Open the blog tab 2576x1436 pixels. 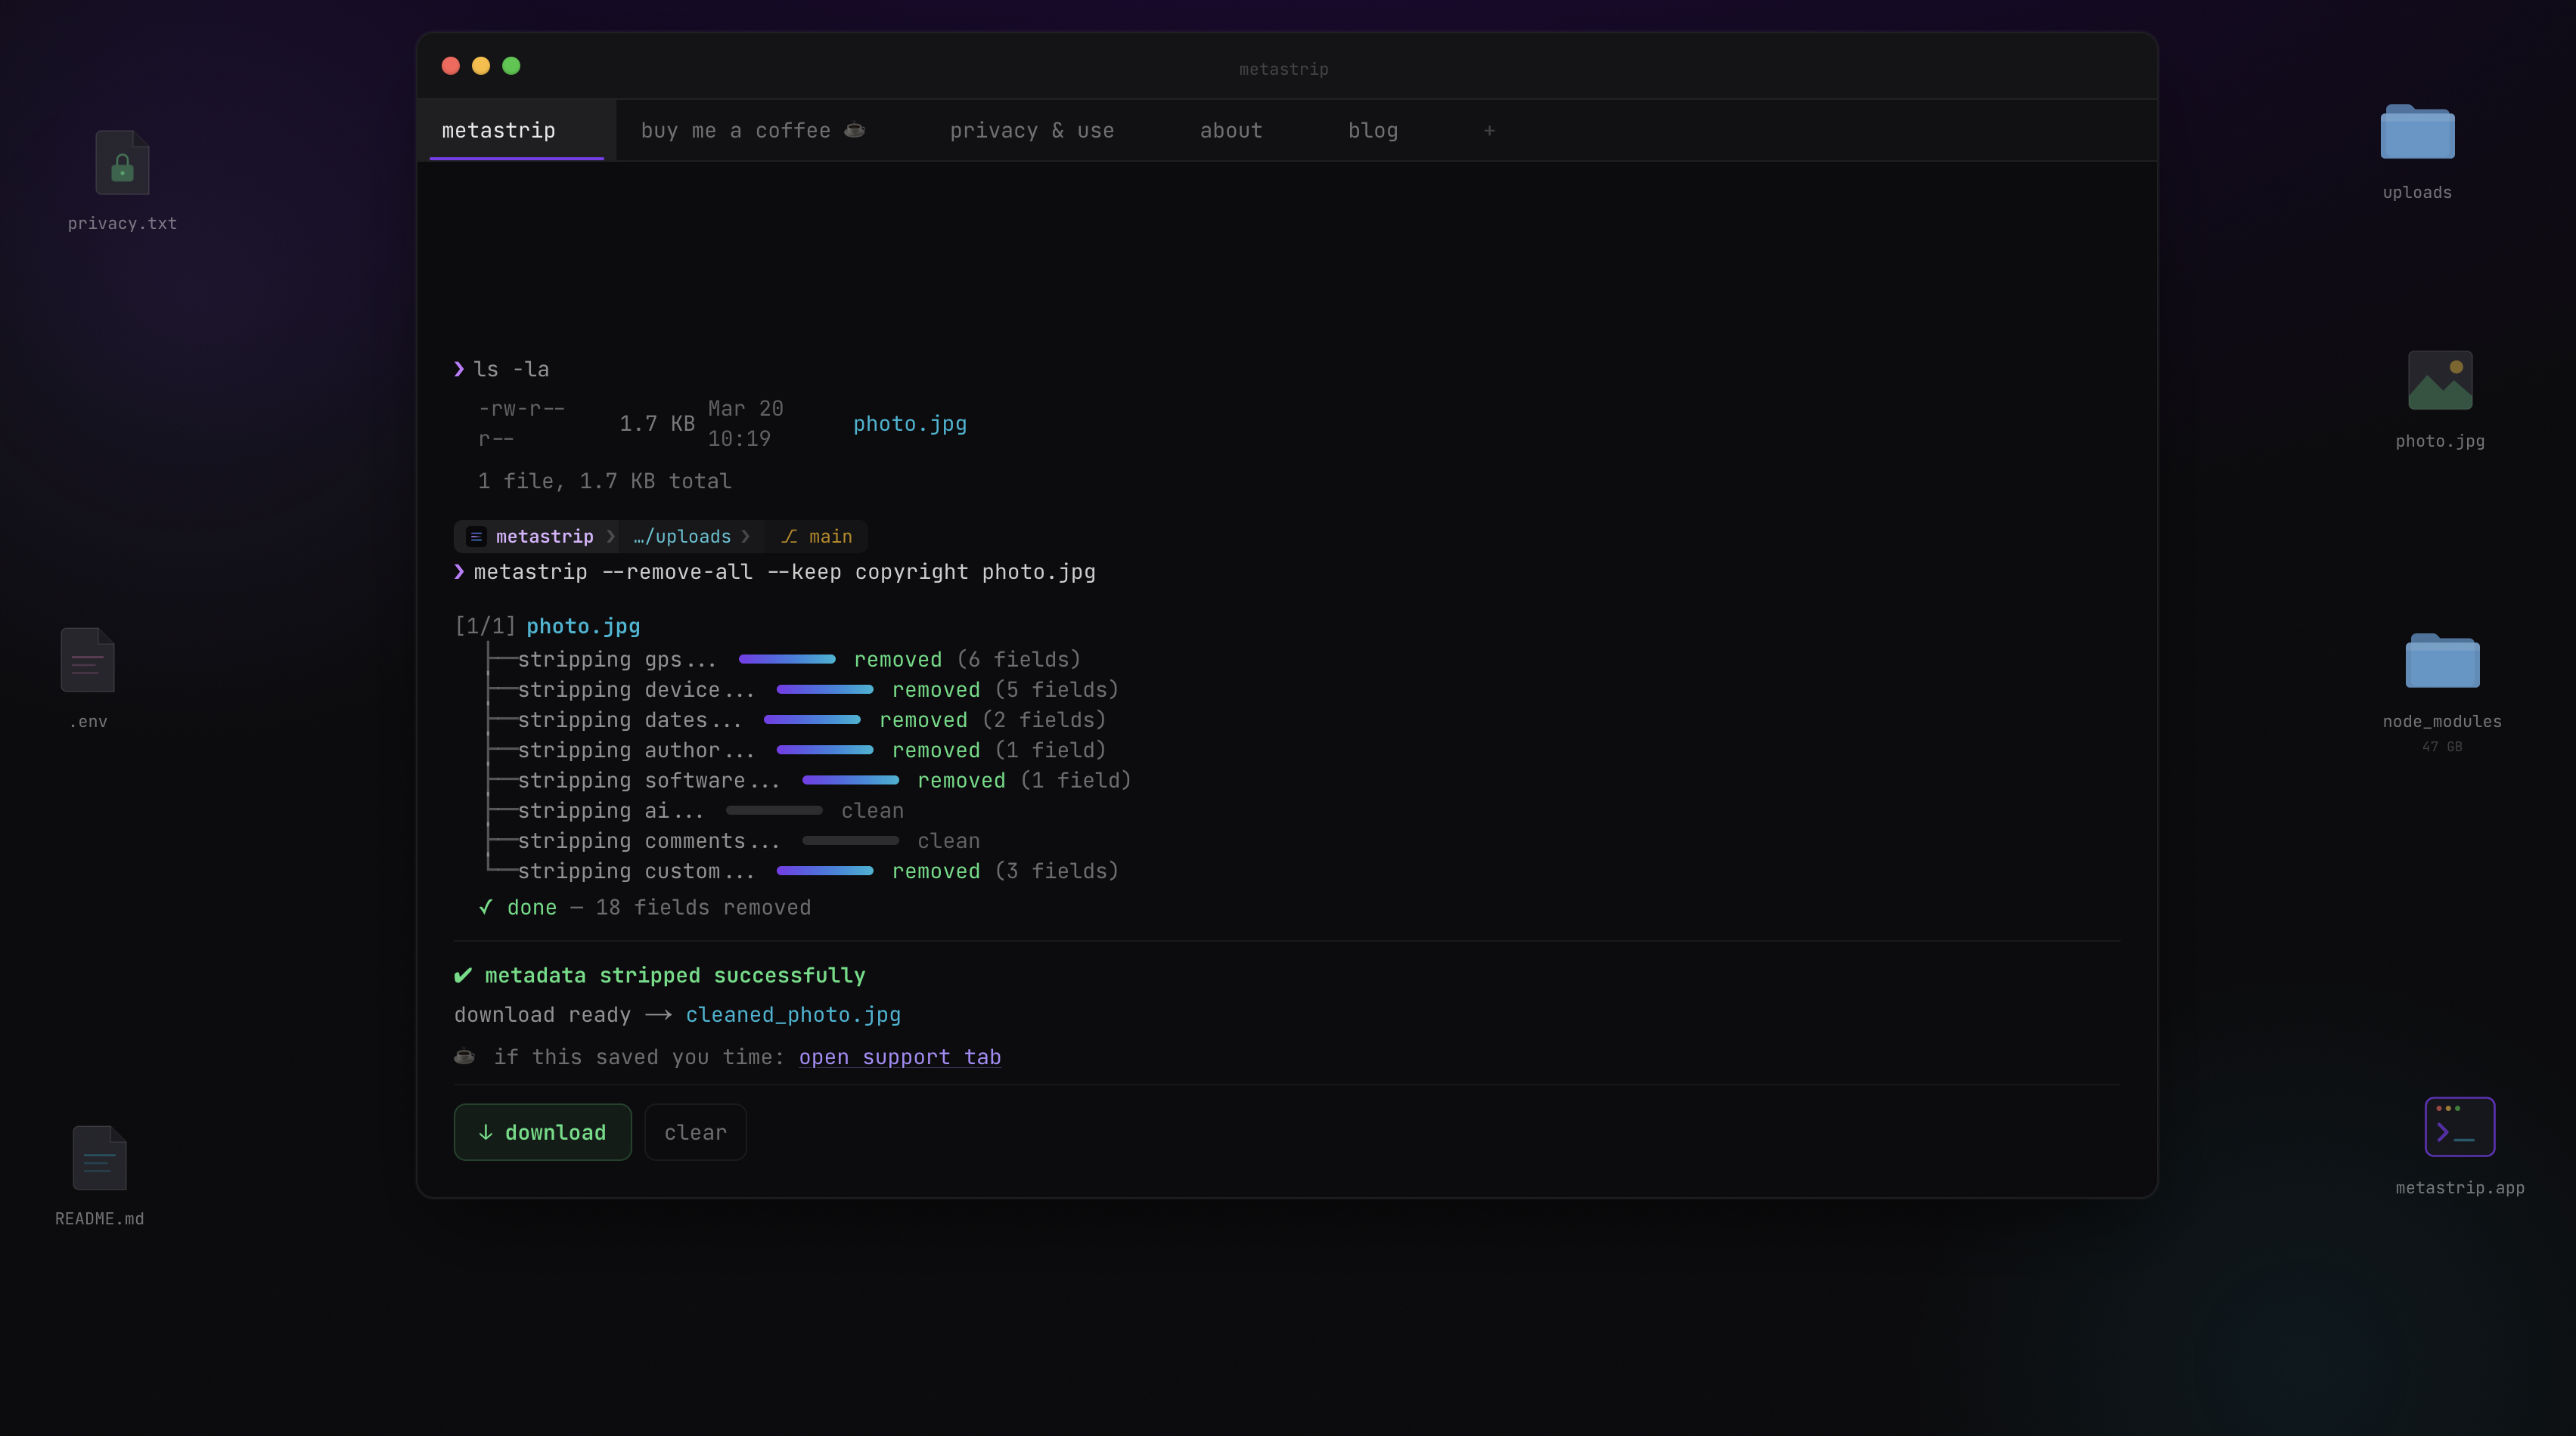pos(1373,131)
